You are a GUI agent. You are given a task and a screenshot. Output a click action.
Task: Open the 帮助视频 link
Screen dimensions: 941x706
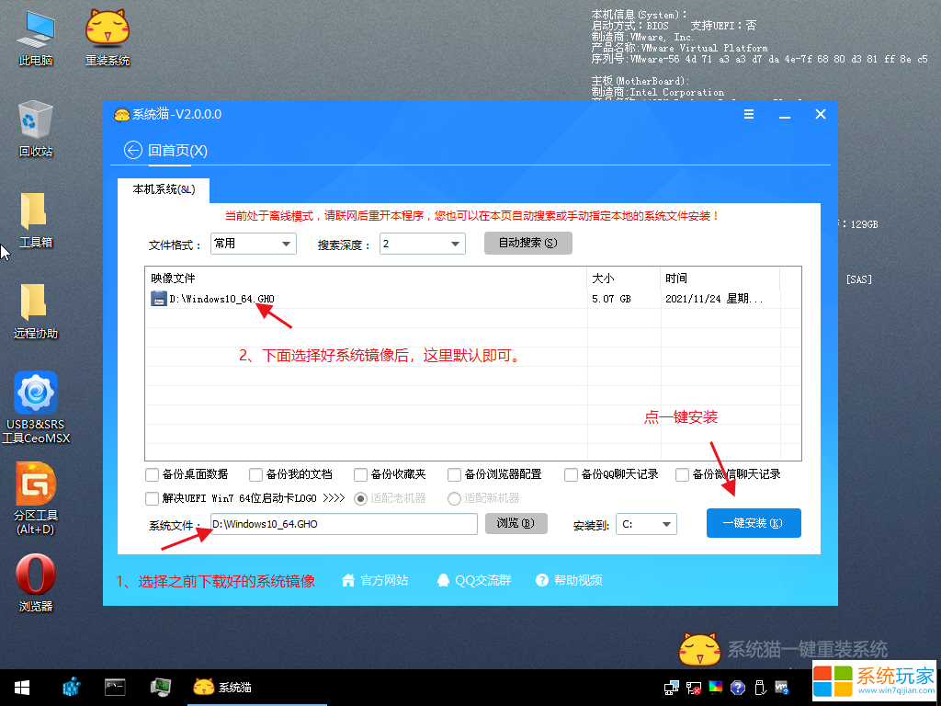tap(578, 581)
